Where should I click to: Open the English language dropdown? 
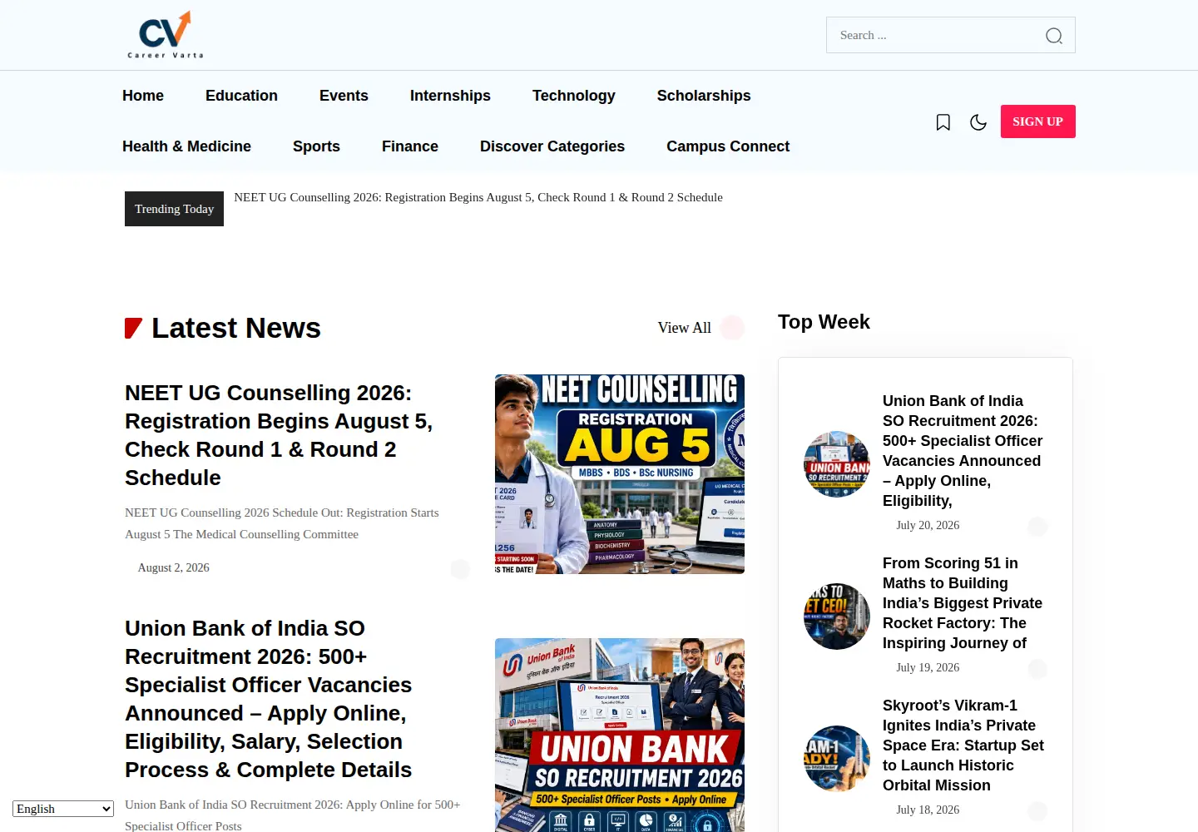tap(63, 809)
